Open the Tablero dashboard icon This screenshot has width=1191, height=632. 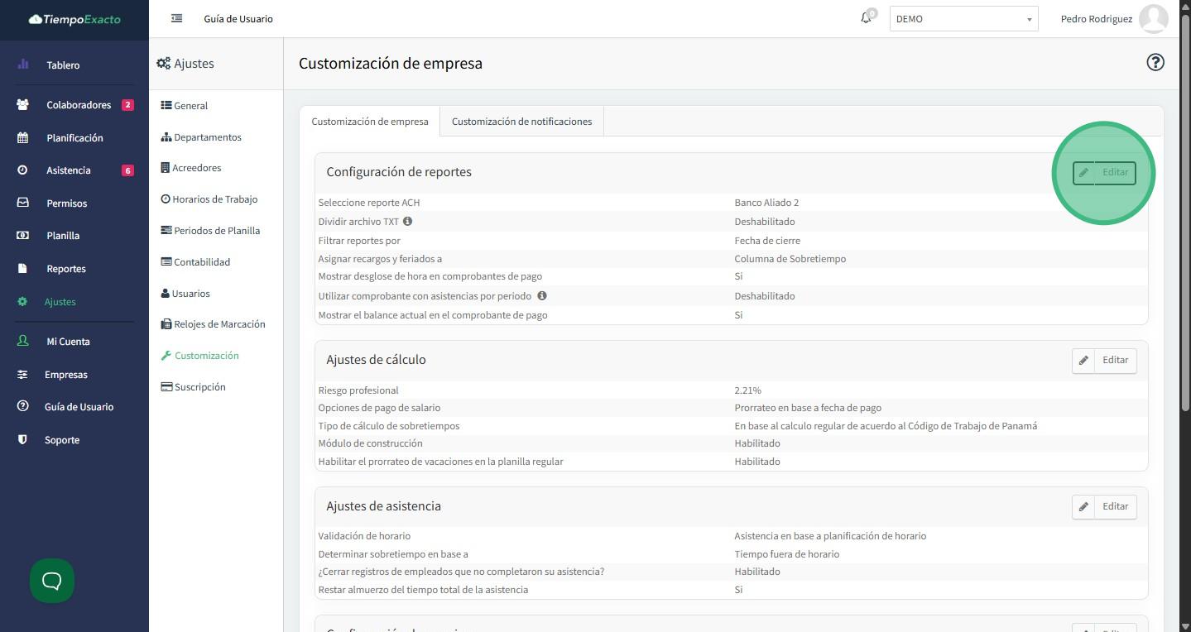(22, 65)
